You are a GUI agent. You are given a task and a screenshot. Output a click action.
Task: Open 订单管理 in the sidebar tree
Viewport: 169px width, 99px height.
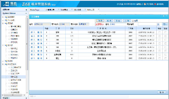coord(14,33)
